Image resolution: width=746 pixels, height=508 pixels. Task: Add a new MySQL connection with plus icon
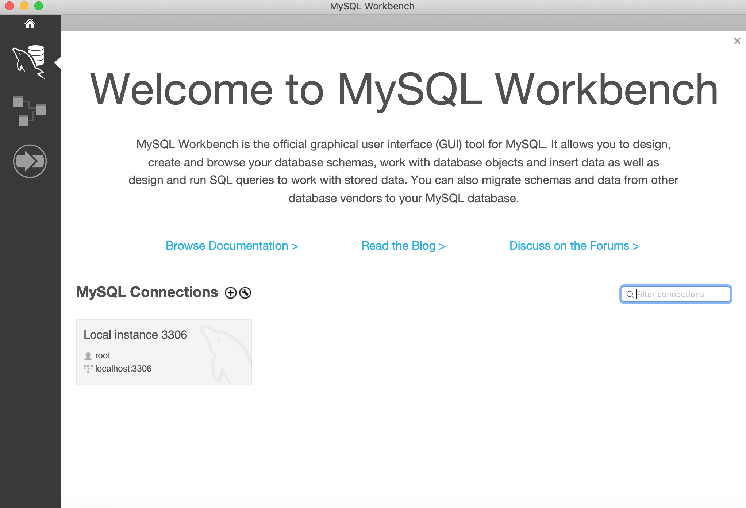point(230,293)
